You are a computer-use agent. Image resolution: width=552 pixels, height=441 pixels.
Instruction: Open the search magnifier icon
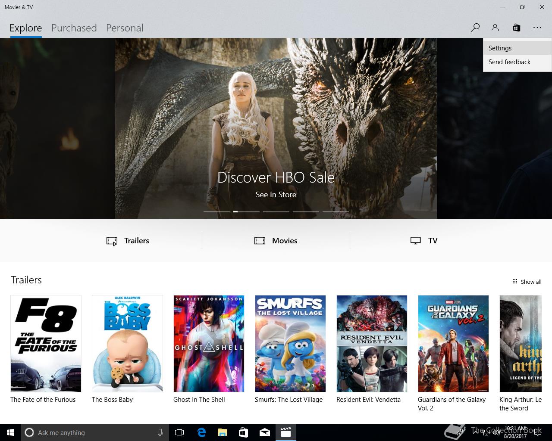coord(475,28)
